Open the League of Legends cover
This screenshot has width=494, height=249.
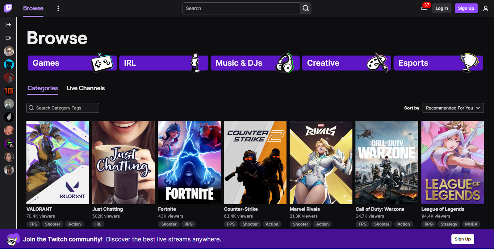tap(453, 163)
